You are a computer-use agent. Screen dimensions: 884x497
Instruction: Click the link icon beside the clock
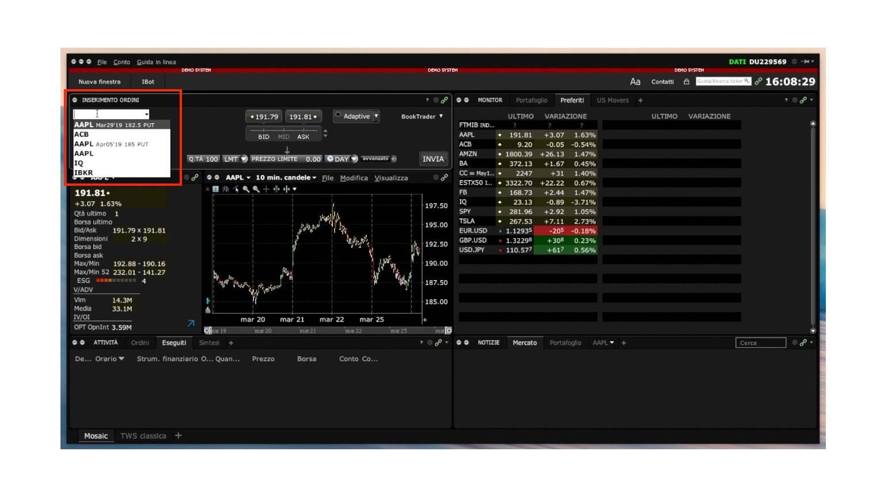758,82
